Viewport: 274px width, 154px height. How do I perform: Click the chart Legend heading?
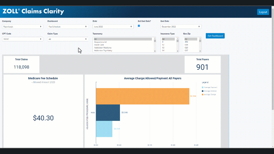tap(205, 82)
